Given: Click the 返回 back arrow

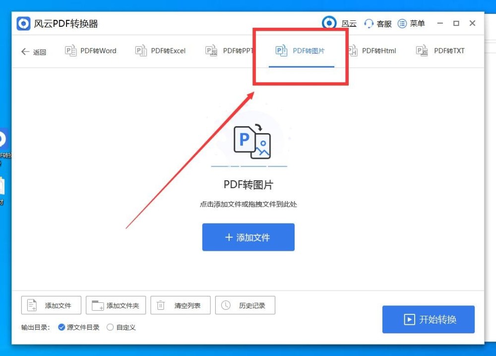Looking at the screenshot, I should click(25, 52).
